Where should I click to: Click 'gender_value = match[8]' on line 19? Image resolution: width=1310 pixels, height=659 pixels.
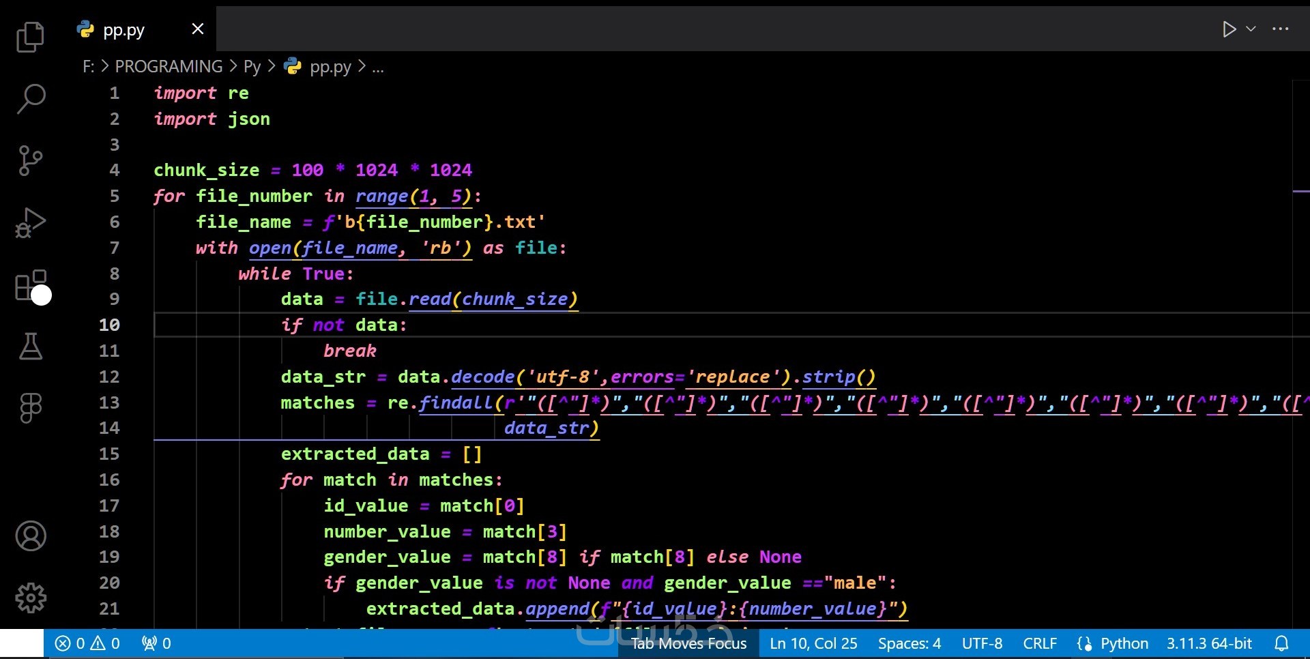coord(445,557)
